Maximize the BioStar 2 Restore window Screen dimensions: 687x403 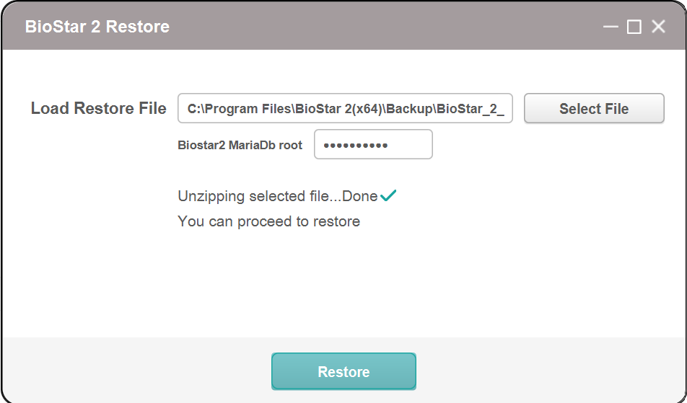[x=634, y=27]
